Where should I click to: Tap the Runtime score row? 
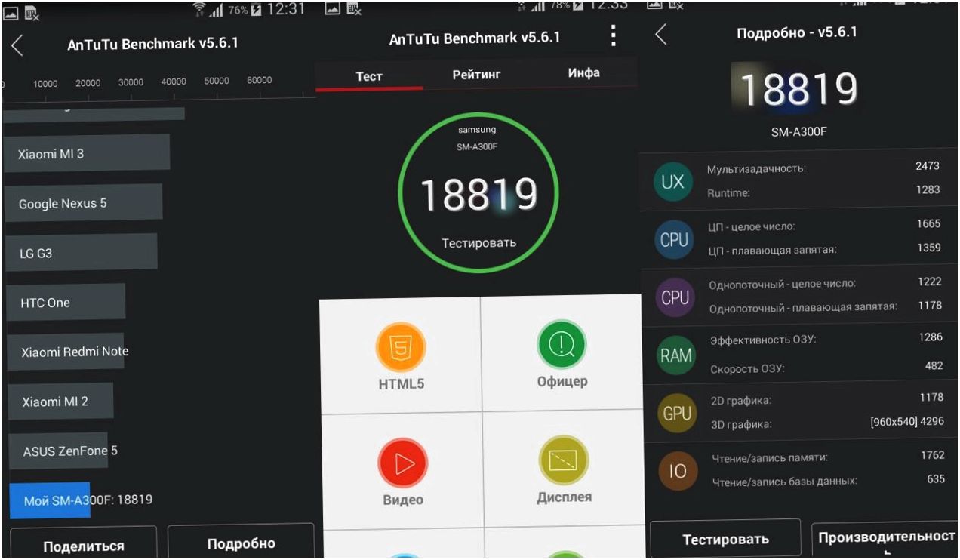[x=824, y=191]
